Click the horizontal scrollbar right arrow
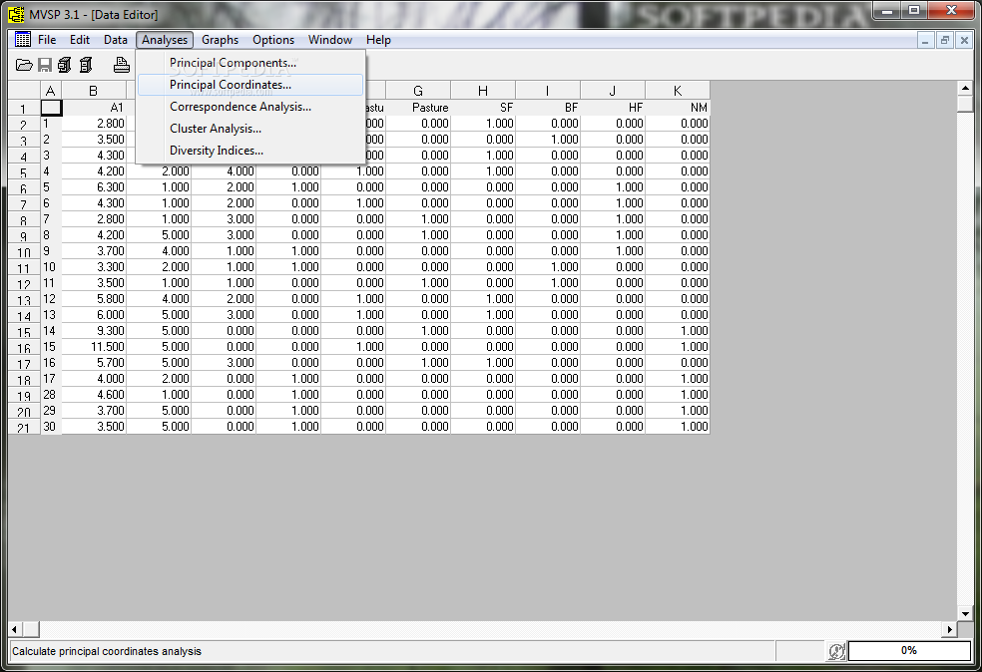Viewport: 982px width, 672px height. coord(950,629)
